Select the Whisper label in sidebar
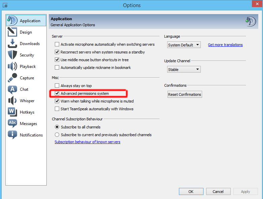263x199 pixels. tap(27, 101)
